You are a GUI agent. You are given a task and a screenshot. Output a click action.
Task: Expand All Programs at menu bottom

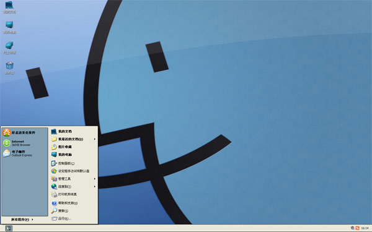(x=22, y=220)
